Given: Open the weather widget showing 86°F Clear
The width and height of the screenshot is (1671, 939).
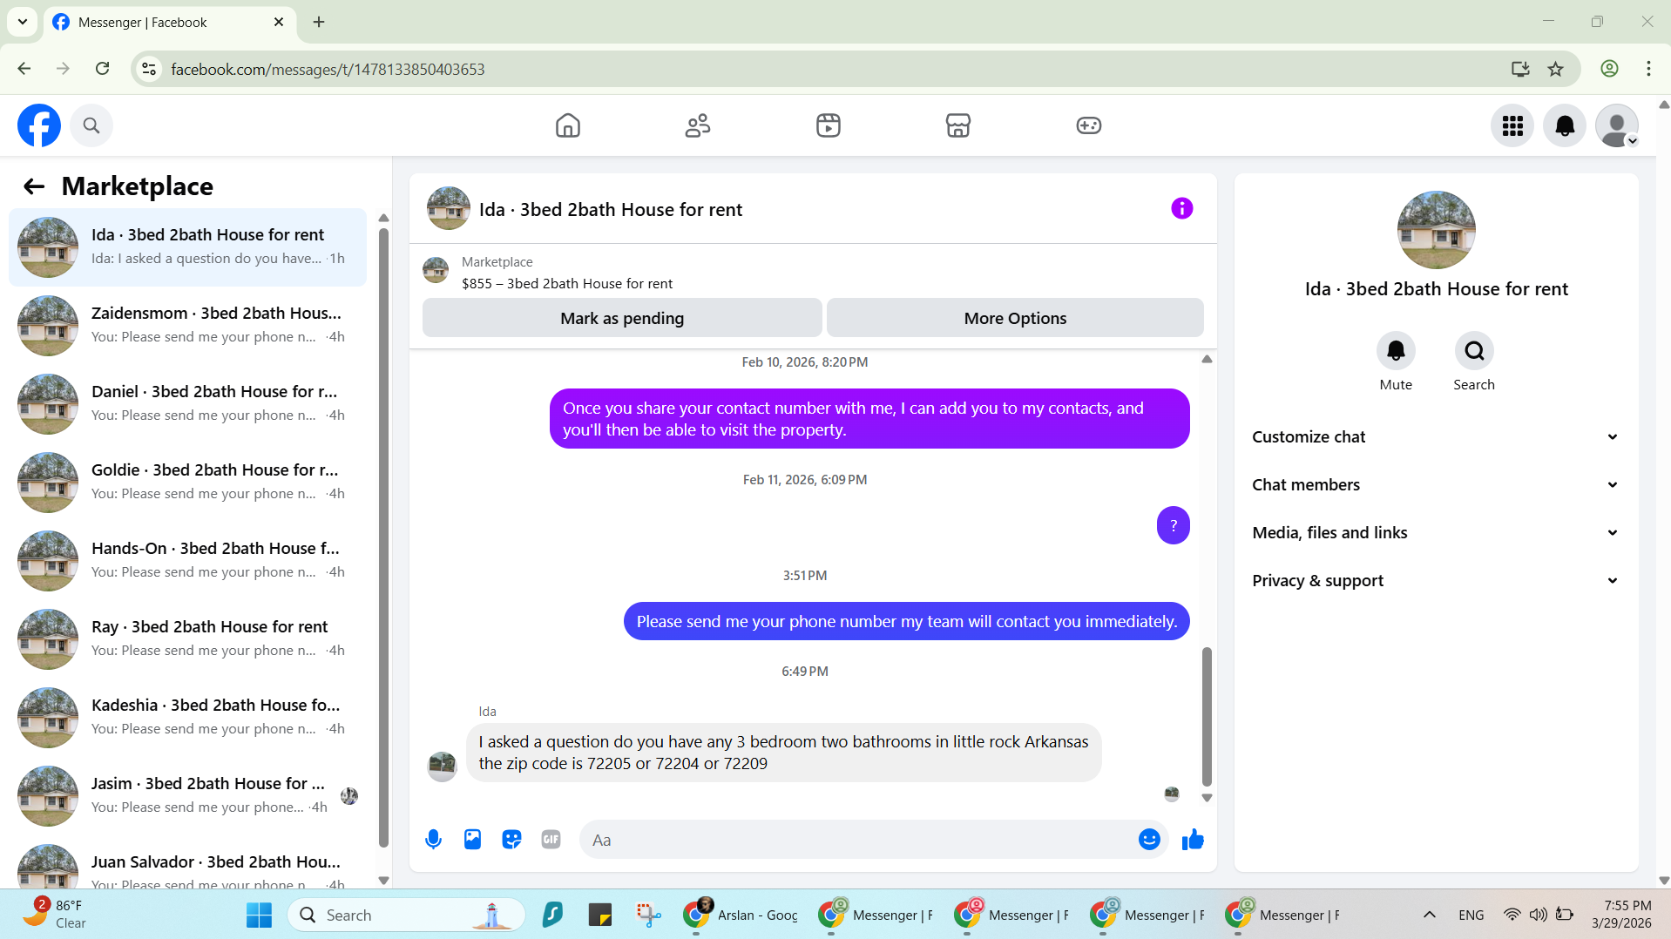Looking at the screenshot, I should click(56, 915).
